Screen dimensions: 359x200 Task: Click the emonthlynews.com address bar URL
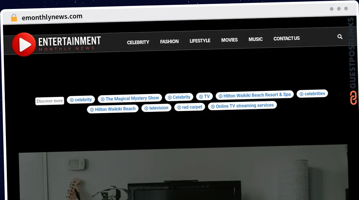52,17
